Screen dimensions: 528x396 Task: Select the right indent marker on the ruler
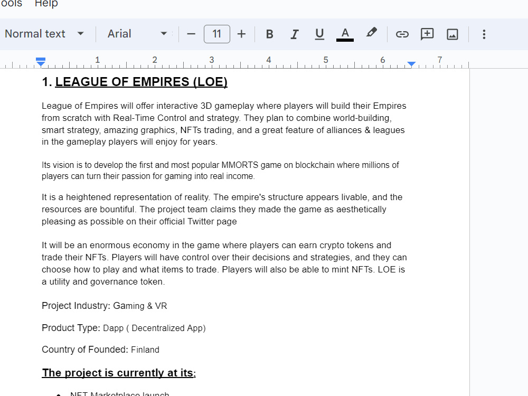411,64
